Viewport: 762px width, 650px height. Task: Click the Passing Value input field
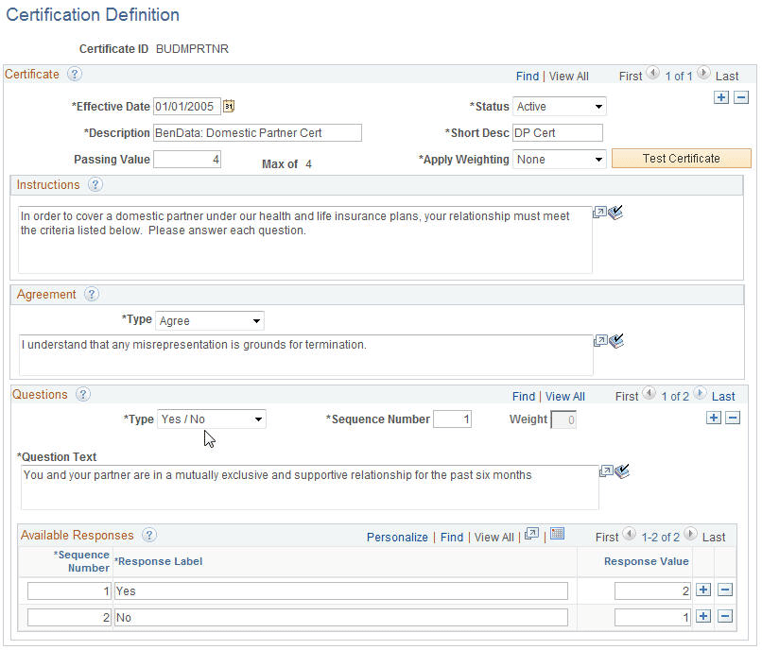pyautogui.click(x=185, y=160)
